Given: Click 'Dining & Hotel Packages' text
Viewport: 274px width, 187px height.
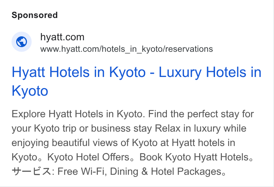Looking at the screenshot, I should tap(166, 171).
